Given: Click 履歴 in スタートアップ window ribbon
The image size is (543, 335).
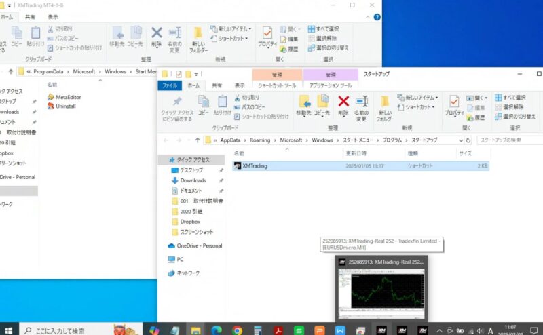Looking at the screenshot, I should (x=476, y=118).
